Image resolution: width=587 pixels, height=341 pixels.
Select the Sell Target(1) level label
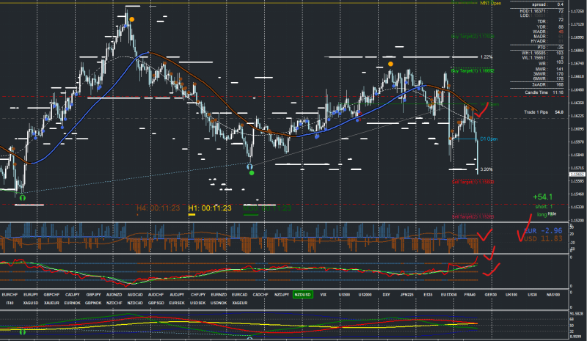tap(473, 182)
